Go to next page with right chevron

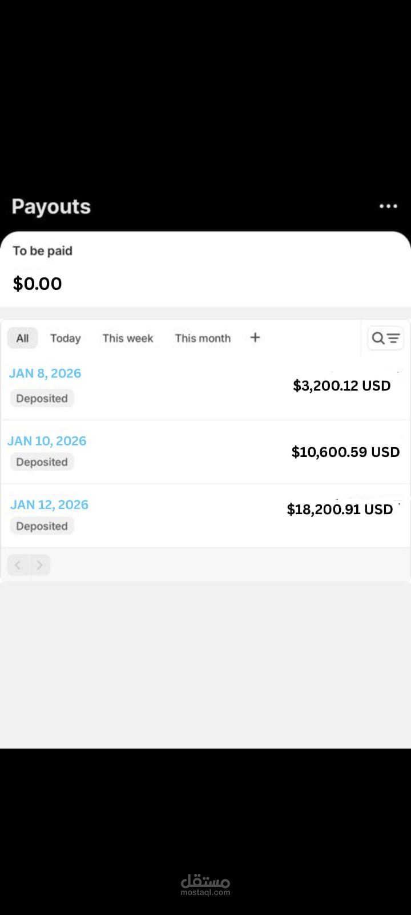tap(39, 565)
